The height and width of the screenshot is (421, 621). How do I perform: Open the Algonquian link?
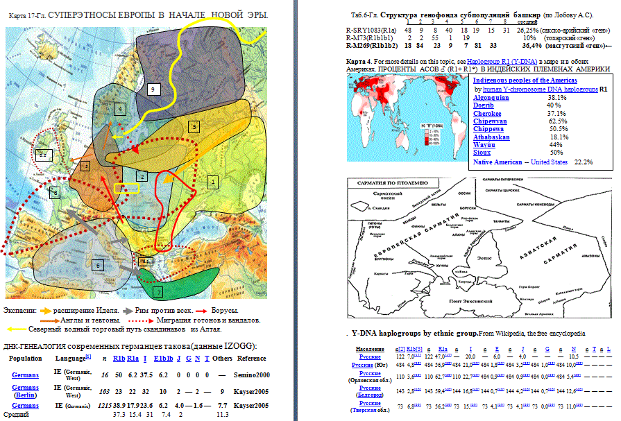pos(491,98)
